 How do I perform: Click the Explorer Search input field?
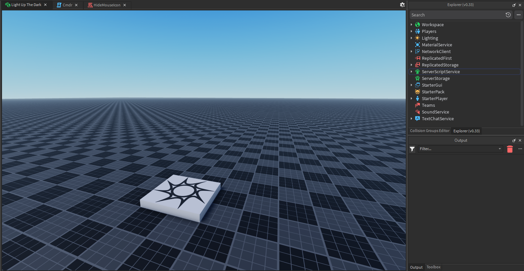[457, 15]
